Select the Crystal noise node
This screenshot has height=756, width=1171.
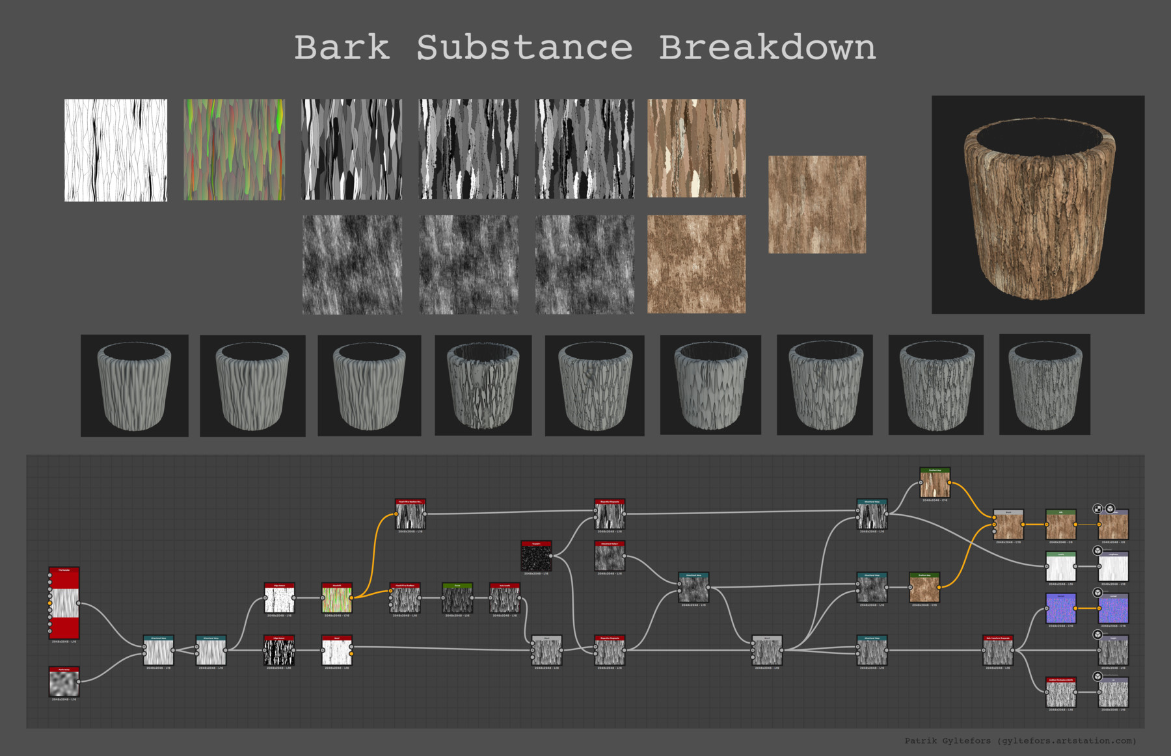536,556
